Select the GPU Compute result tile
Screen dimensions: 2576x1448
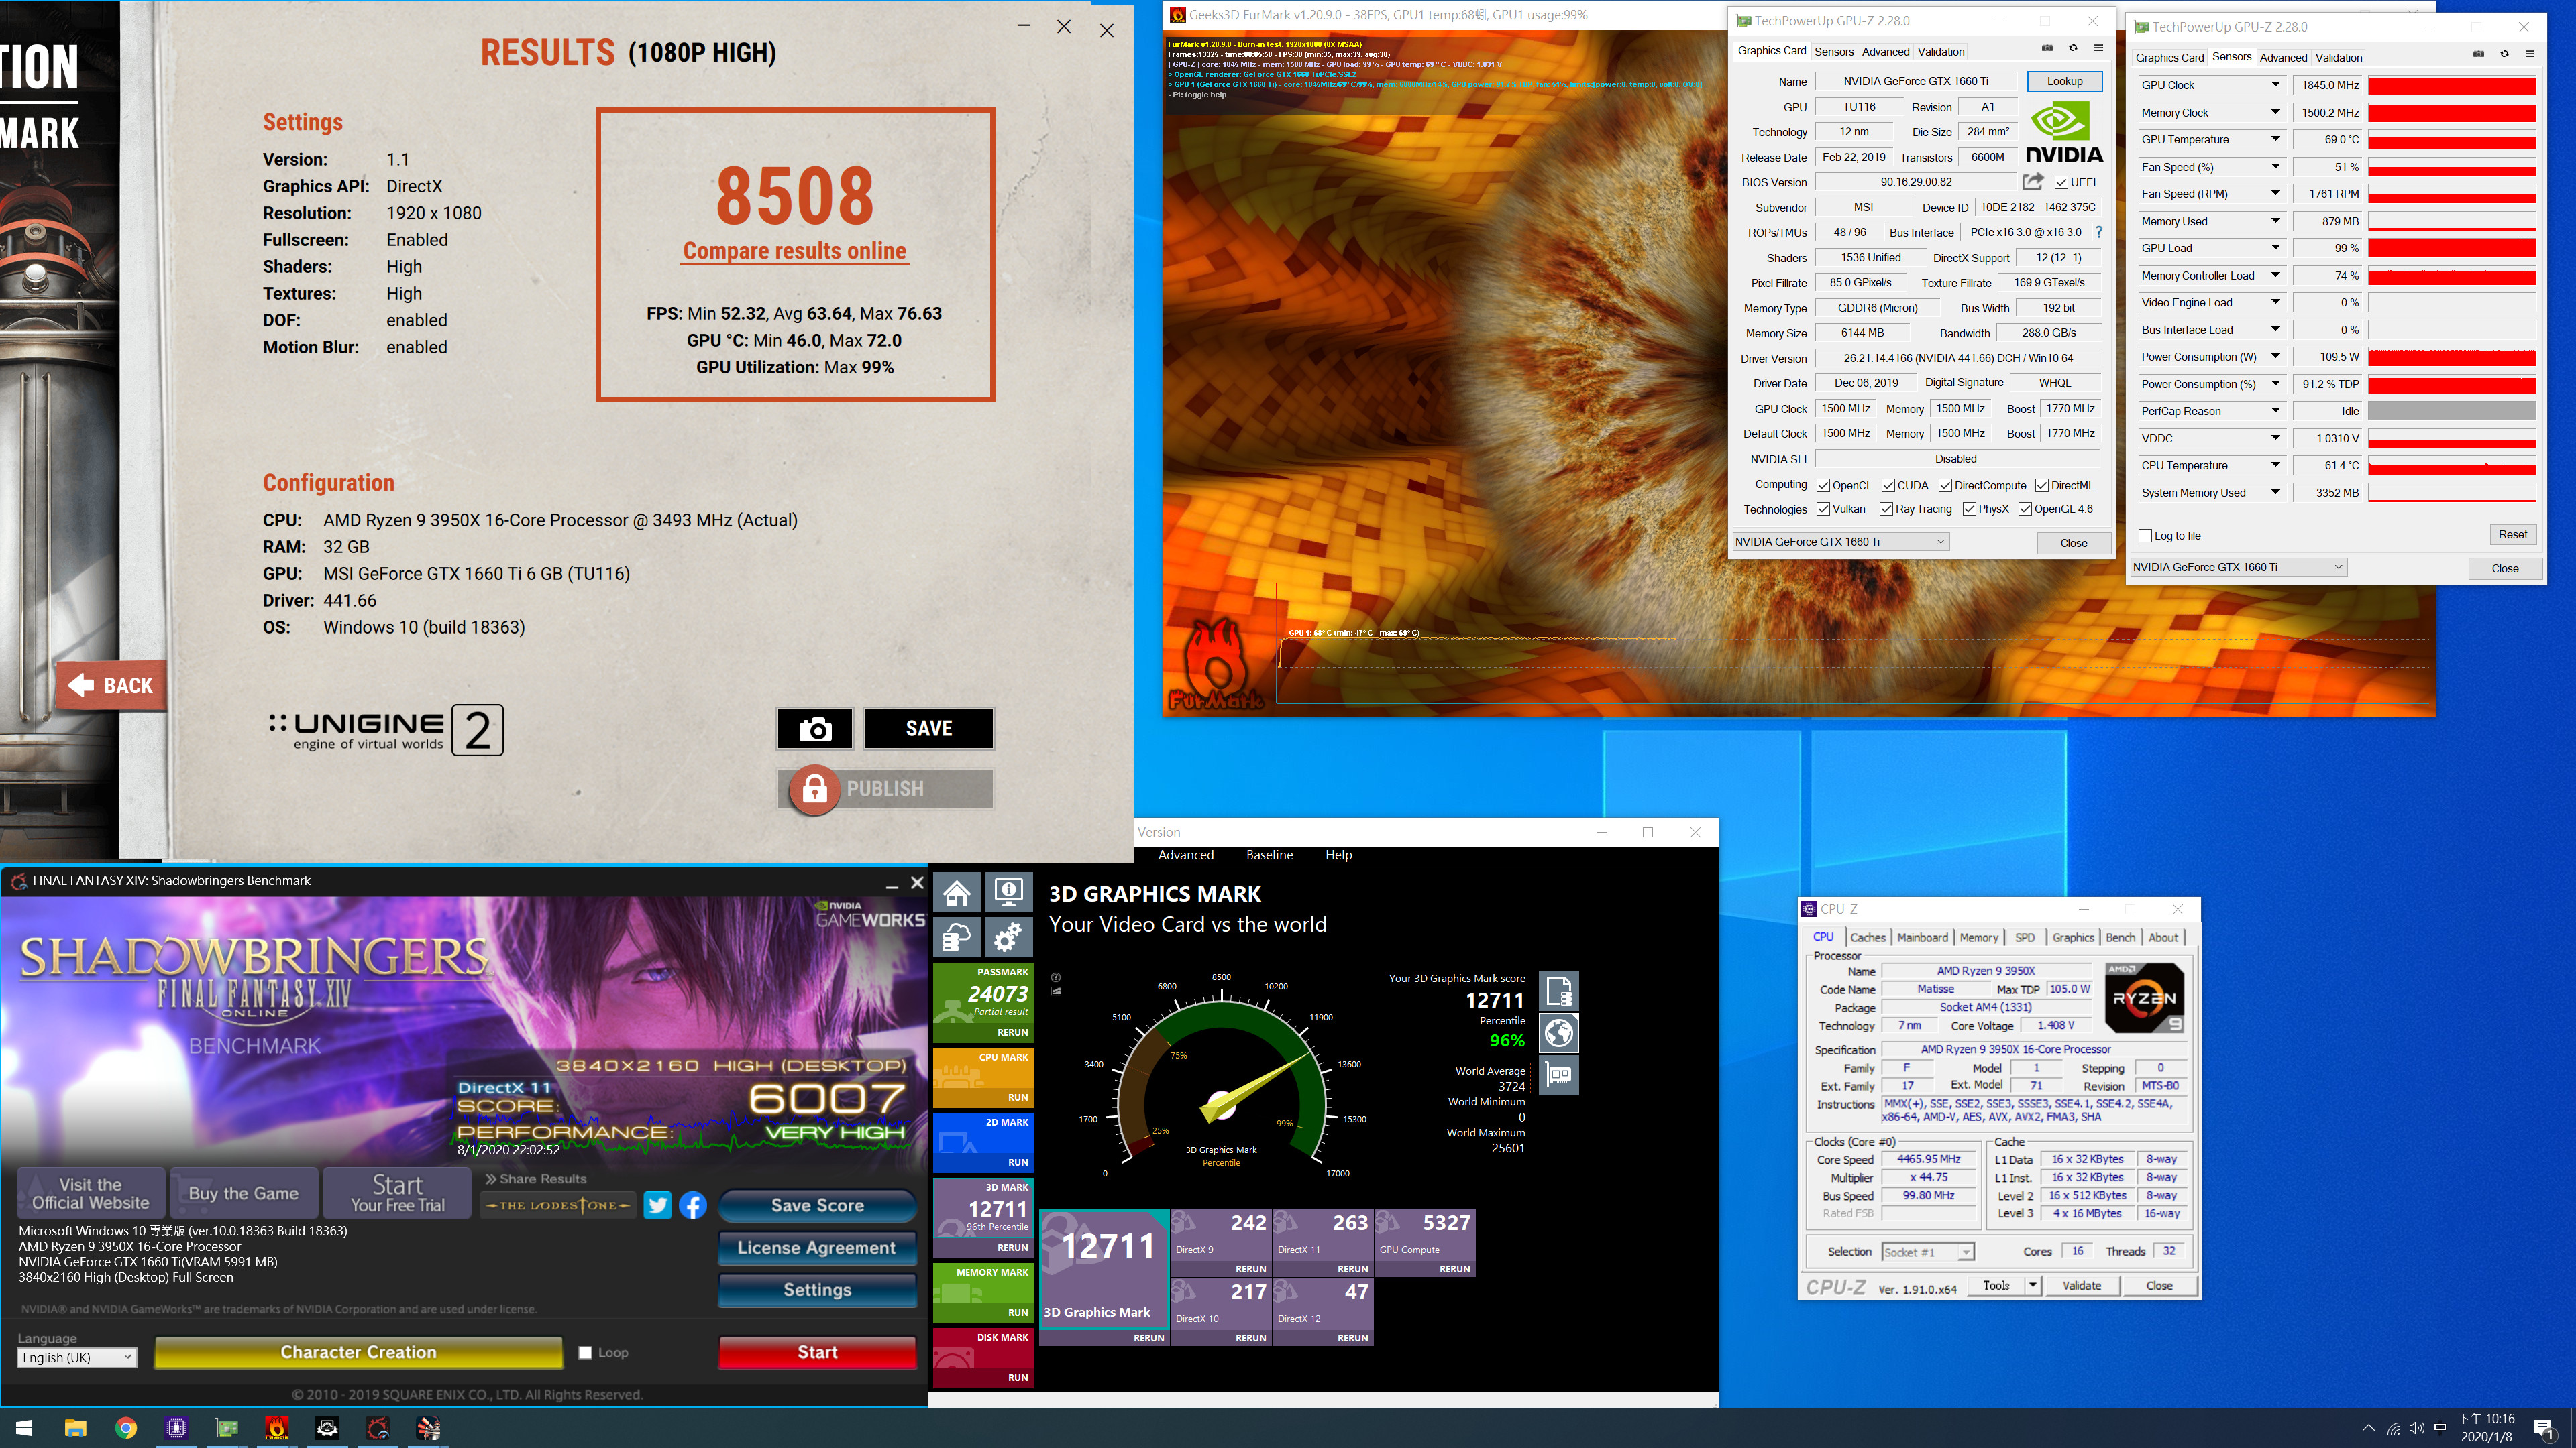click(x=1424, y=1243)
